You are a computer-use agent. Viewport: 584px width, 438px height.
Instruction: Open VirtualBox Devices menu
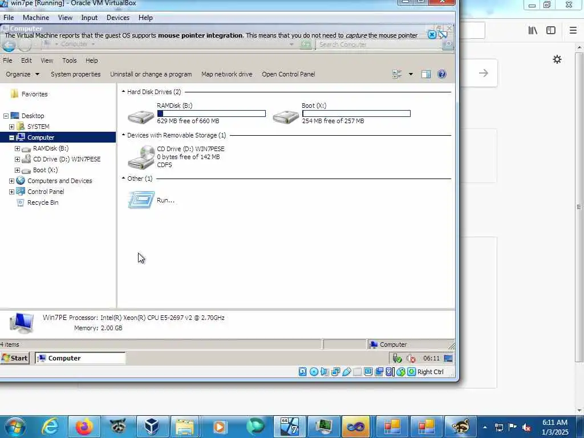click(118, 18)
